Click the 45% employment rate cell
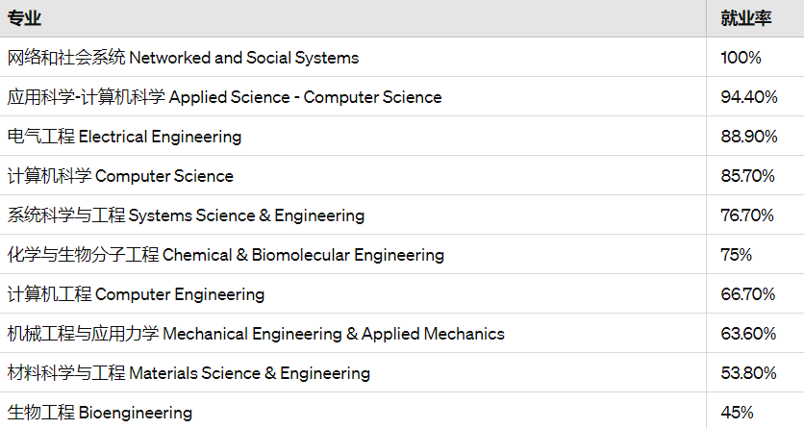804x429 pixels. click(x=755, y=412)
